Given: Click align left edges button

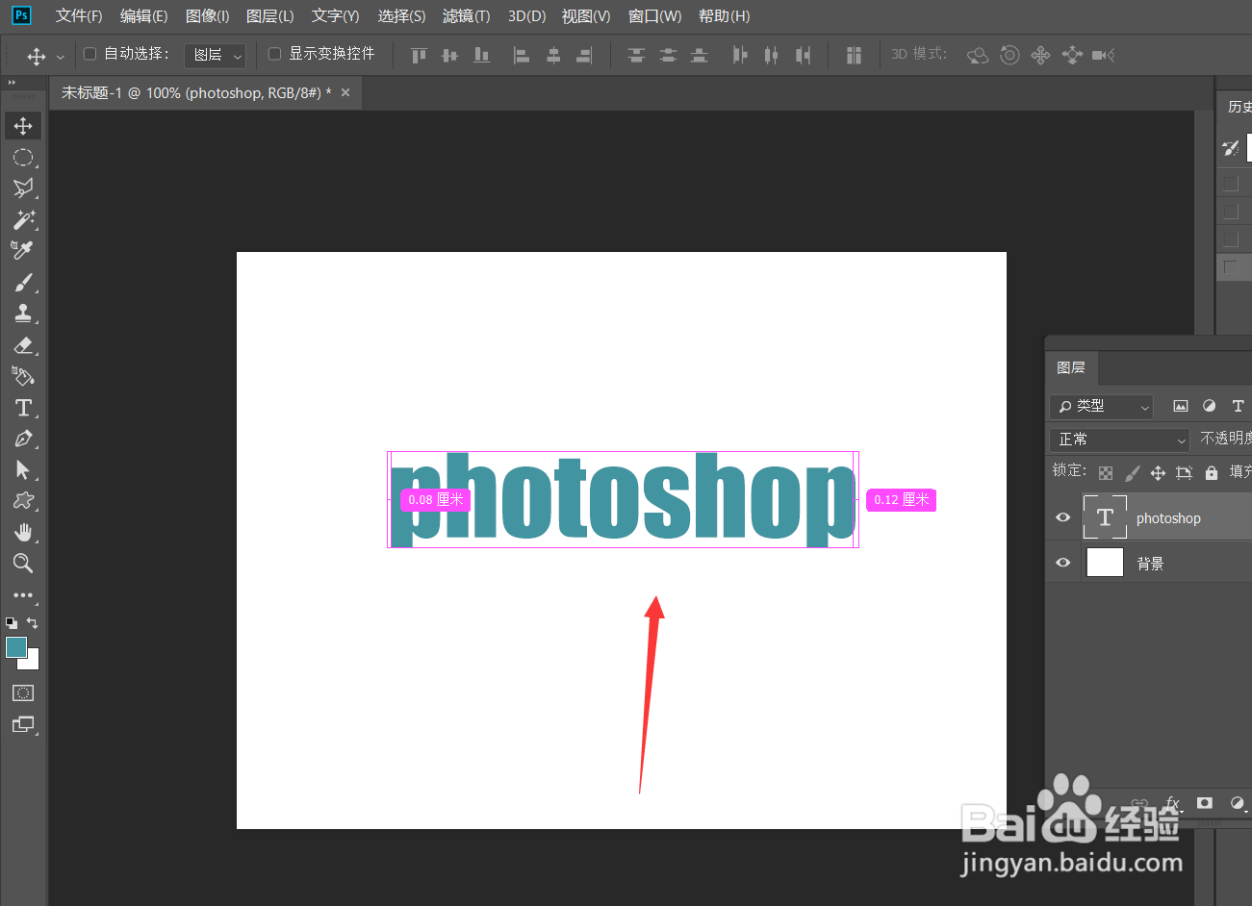Looking at the screenshot, I should tap(522, 55).
